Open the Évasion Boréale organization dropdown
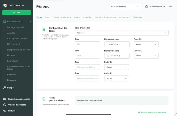Image resolution: width=177 pixels, height=116 pixels. tap(125, 6)
